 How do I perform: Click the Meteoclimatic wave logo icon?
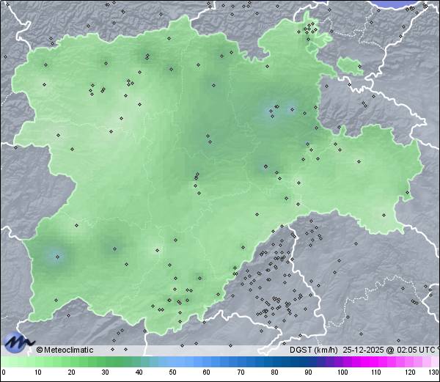pyautogui.click(x=18, y=342)
